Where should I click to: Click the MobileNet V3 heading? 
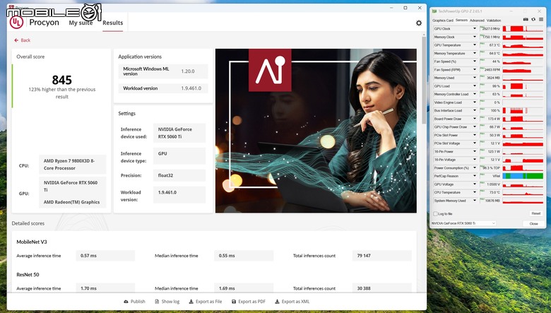[x=32, y=242]
